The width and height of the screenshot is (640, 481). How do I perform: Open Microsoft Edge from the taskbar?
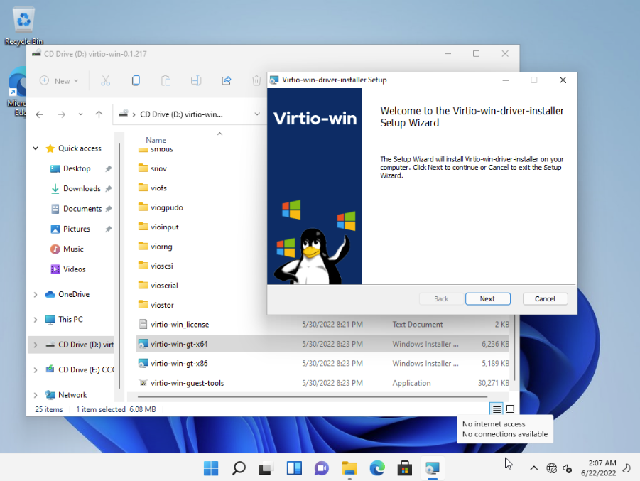click(x=377, y=468)
